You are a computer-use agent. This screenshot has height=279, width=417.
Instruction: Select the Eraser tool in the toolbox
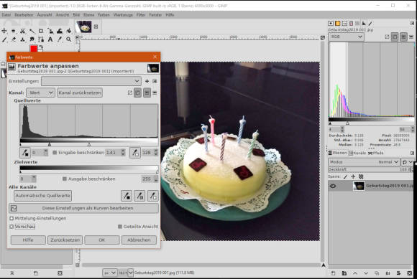pos(14,39)
